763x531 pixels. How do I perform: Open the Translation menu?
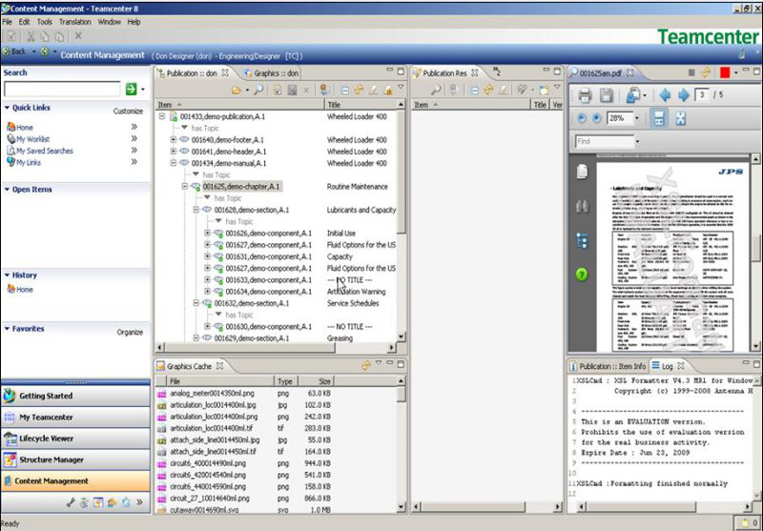75,22
